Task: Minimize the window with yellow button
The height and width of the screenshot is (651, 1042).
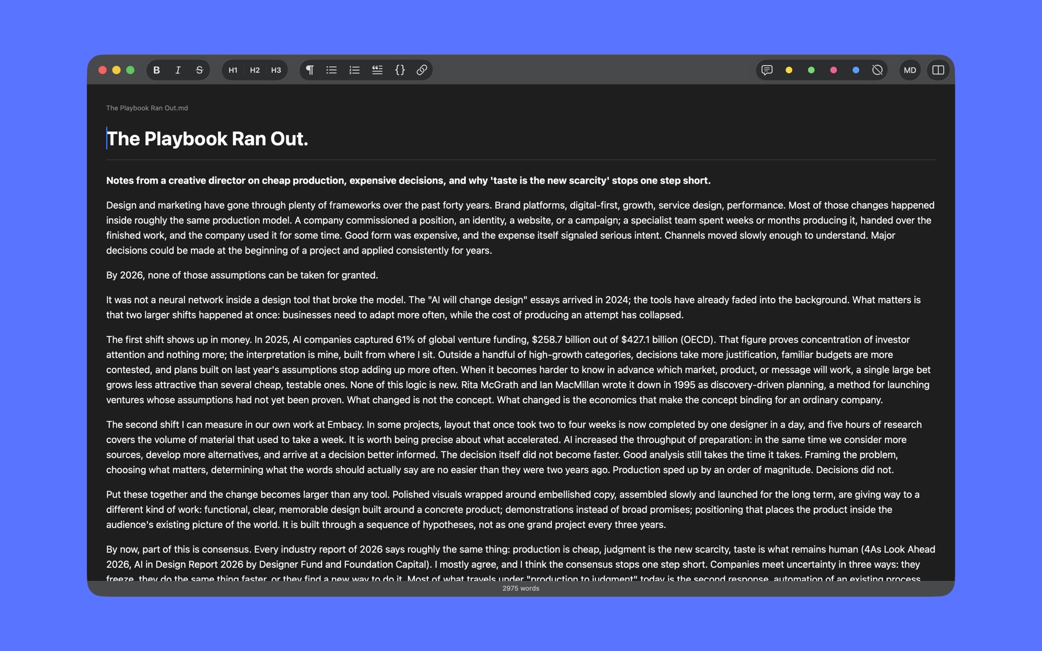Action: (117, 70)
